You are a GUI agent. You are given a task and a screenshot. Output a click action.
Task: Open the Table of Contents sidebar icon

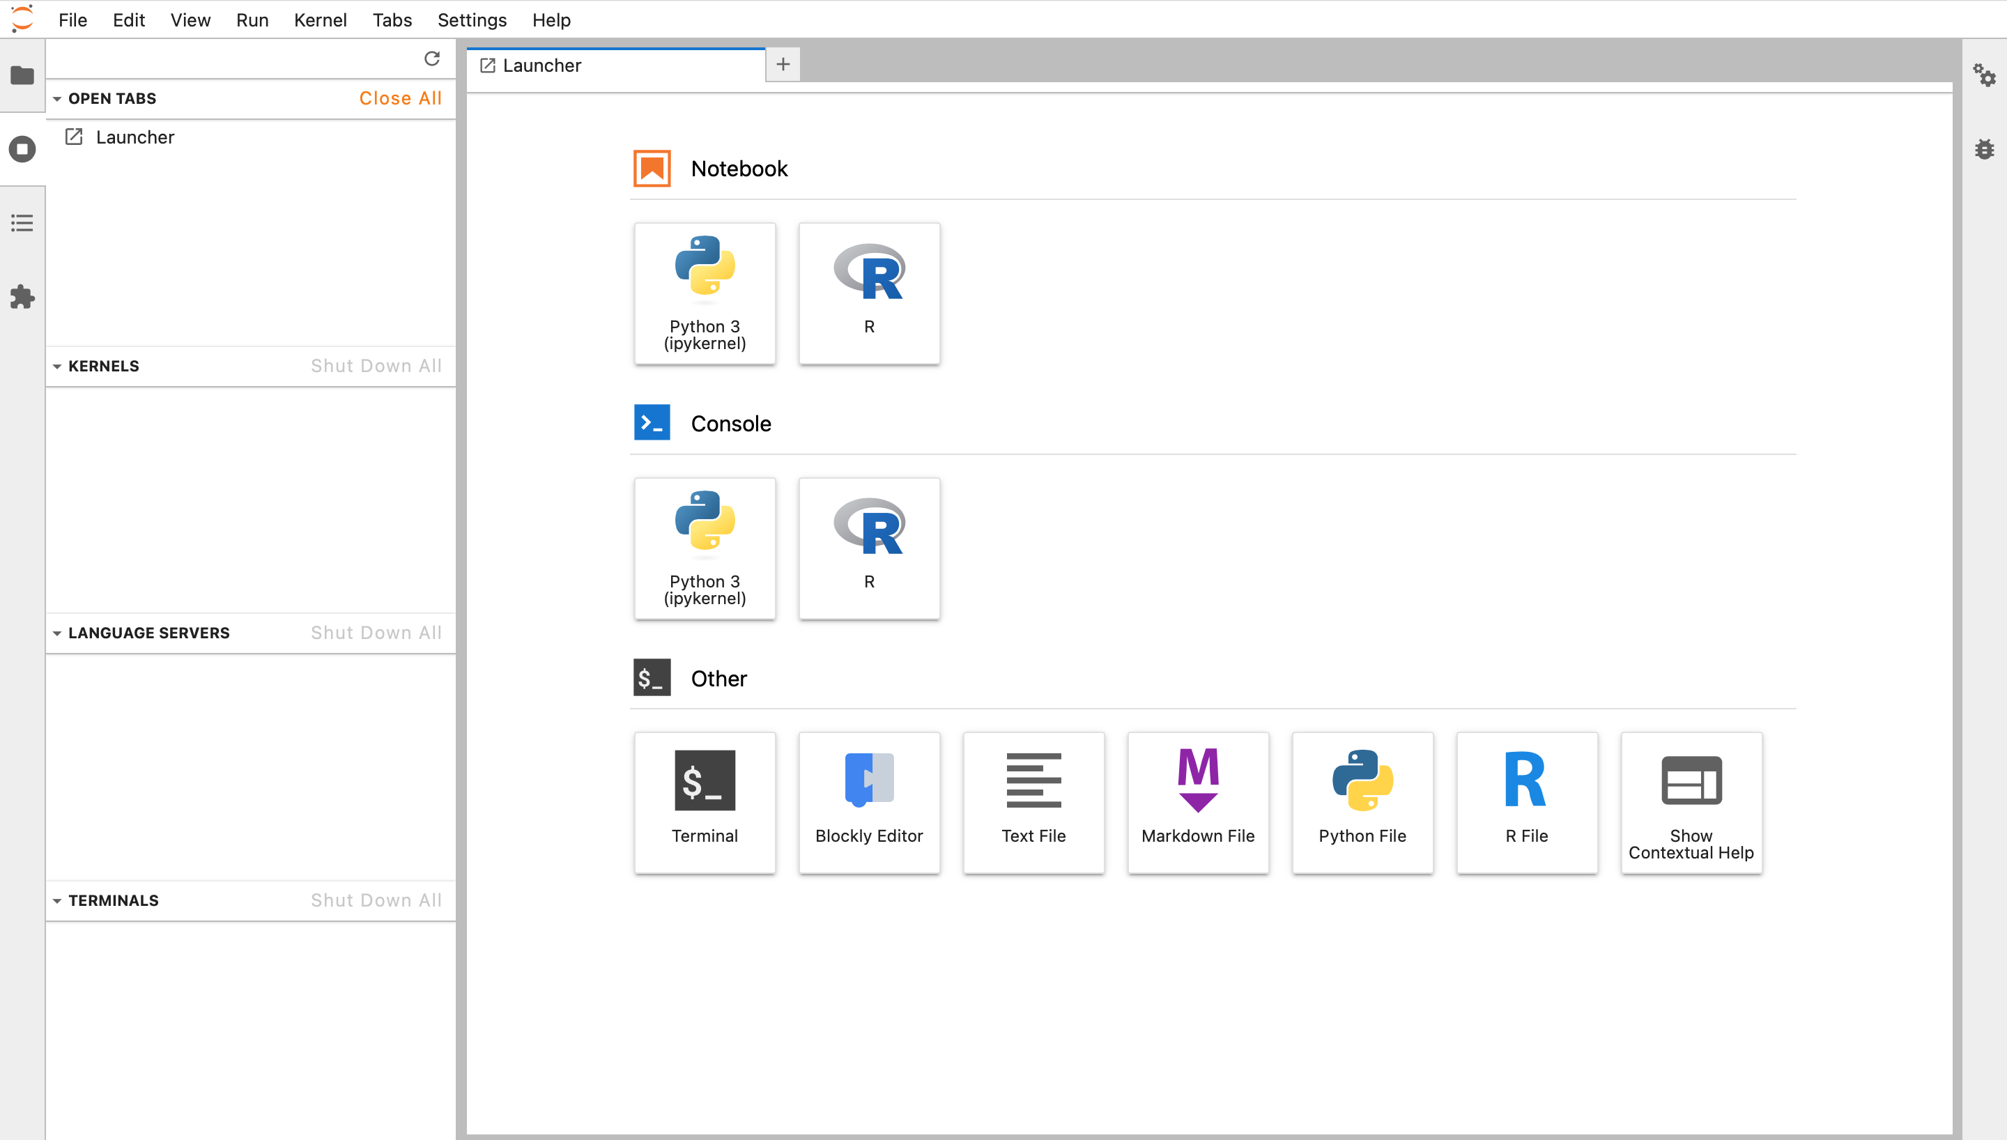(x=22, y=223)
